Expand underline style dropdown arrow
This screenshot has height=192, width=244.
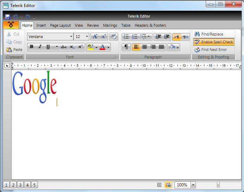pos(57,47)
